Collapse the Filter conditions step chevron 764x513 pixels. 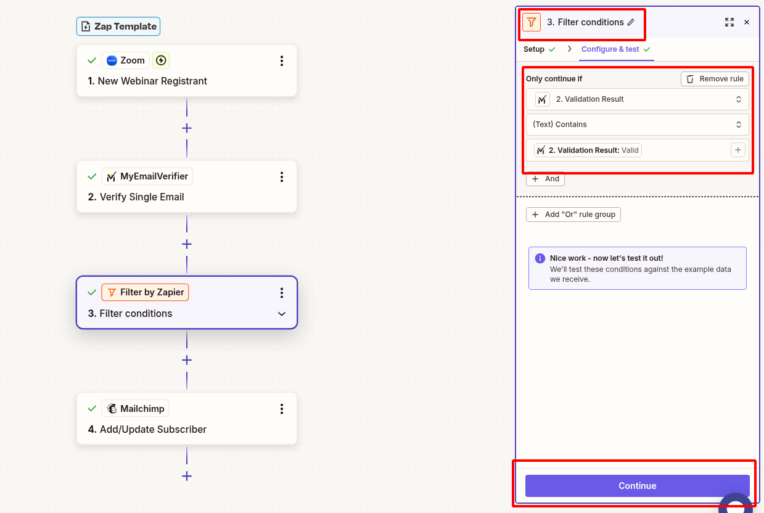click(x=282, y=313)
